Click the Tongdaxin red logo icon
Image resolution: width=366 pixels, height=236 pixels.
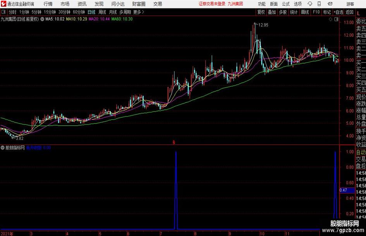[3, 4]
